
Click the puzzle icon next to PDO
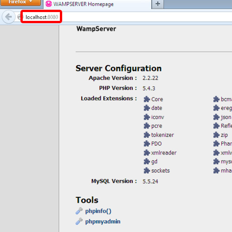pos(147,144)
